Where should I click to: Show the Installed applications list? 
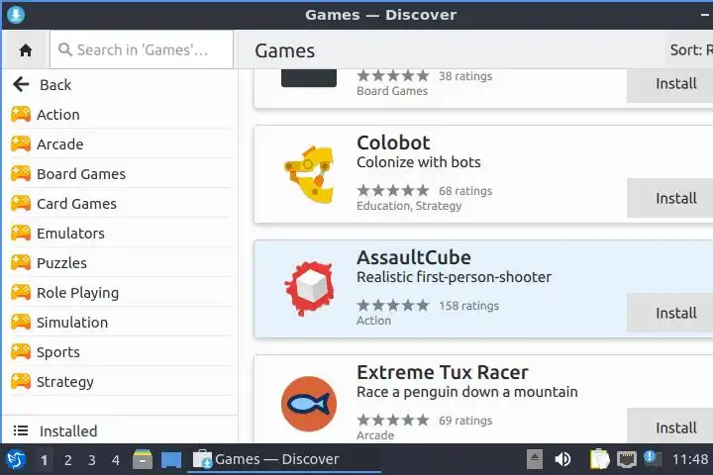tap(120, 430)
